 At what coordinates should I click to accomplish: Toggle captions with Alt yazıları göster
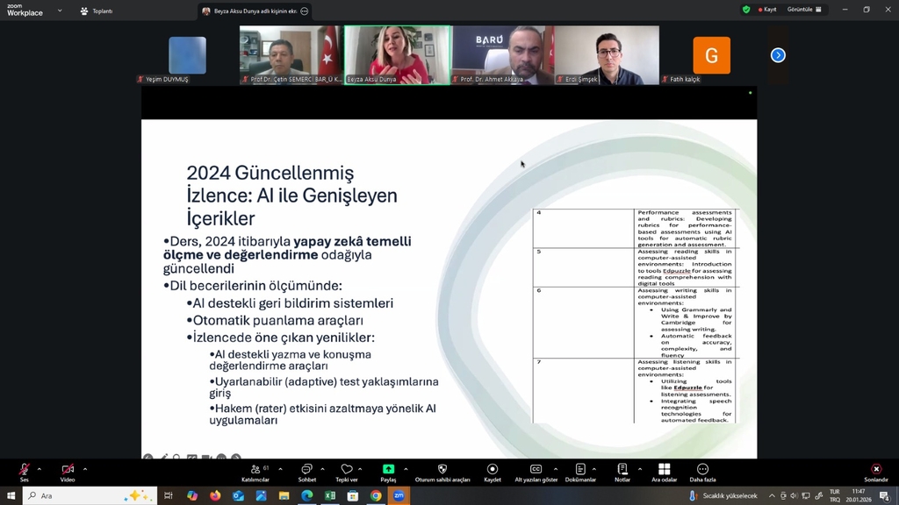536,470
